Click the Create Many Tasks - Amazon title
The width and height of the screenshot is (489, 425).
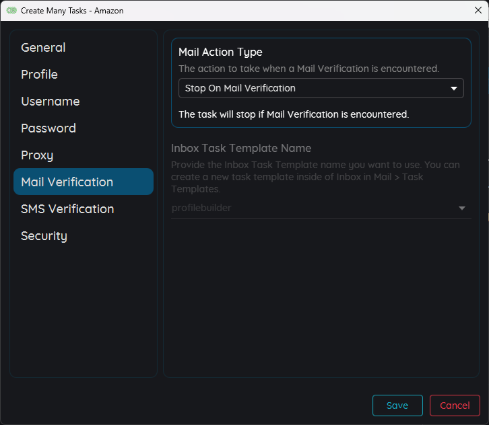[x=72, y=11]
